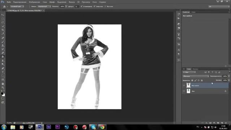Lock transparent pixels

192,80
